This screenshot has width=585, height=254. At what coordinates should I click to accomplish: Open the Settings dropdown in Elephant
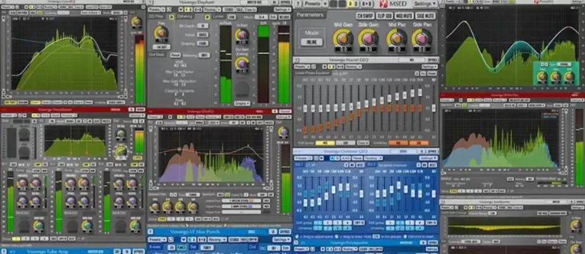[x=282, y=9]
